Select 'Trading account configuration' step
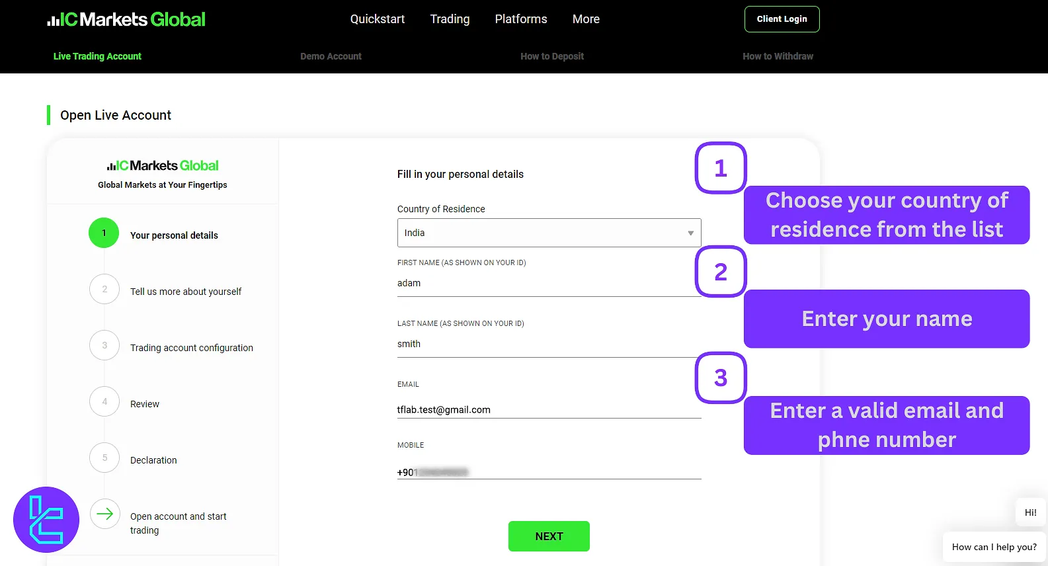 (192, 348)
